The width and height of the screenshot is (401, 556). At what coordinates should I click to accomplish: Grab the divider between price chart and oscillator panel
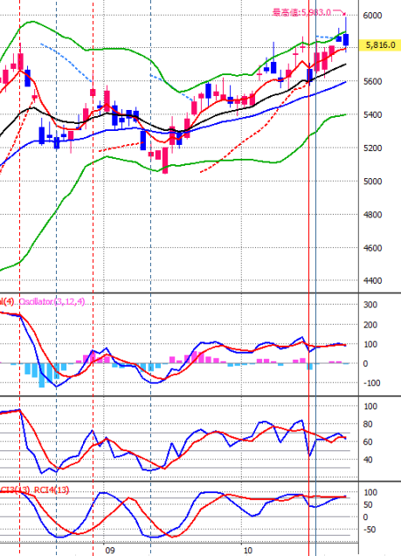tap(201, 293)
